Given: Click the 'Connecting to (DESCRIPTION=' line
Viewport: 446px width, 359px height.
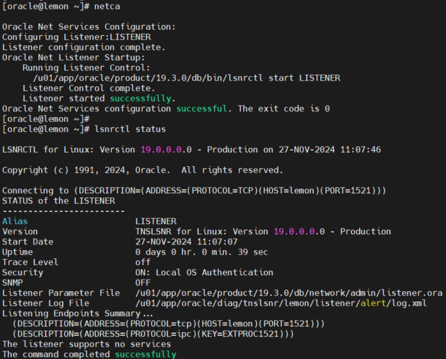Looking at the screenshot, I should pyautogui.click(x=195, y=191).
